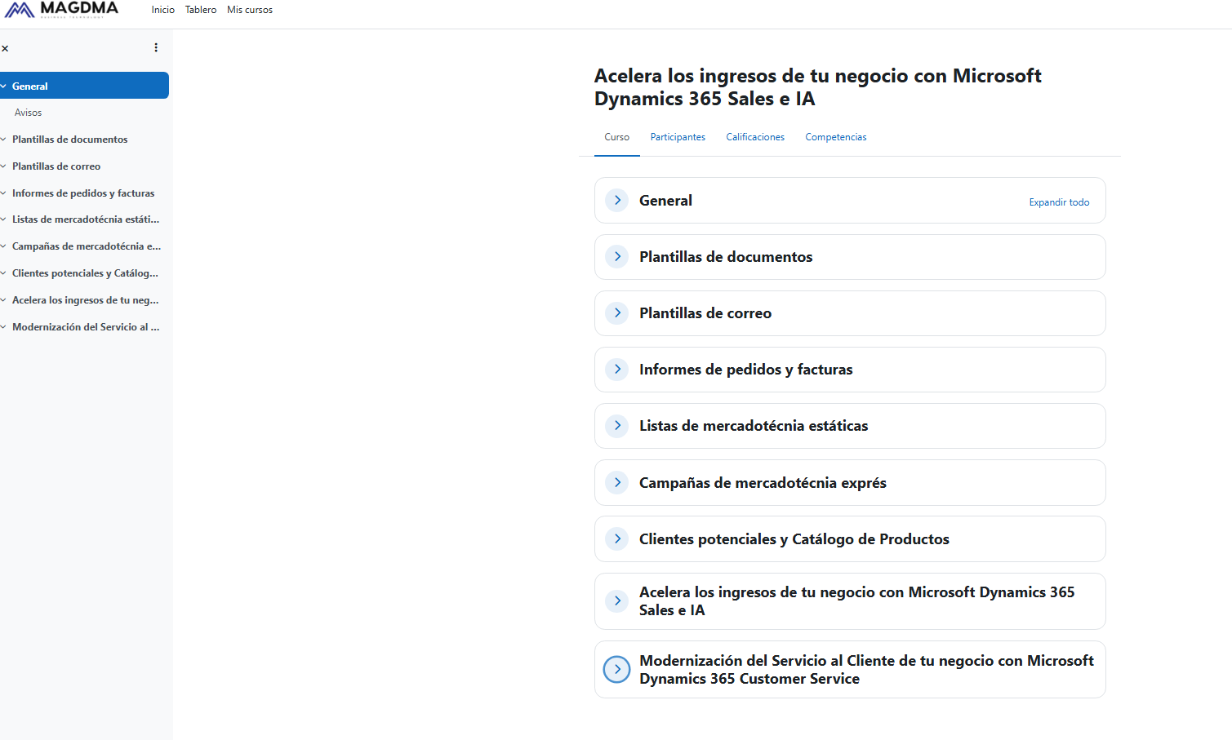Go to Tablero in top navigation
The image size is (1232, 740).
coord(200,10)
